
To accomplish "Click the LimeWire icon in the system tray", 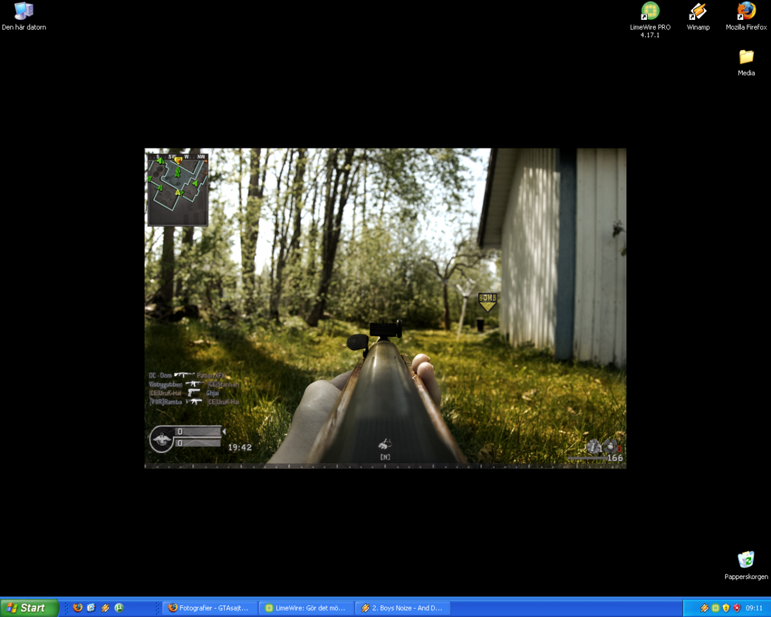I will tap(715, 608).
